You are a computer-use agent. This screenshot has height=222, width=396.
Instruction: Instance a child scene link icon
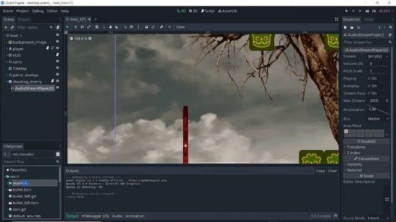coord(12,27)
